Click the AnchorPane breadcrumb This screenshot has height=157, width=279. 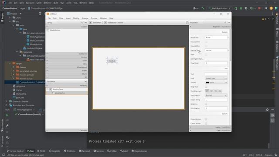click(x=95, y=23)
